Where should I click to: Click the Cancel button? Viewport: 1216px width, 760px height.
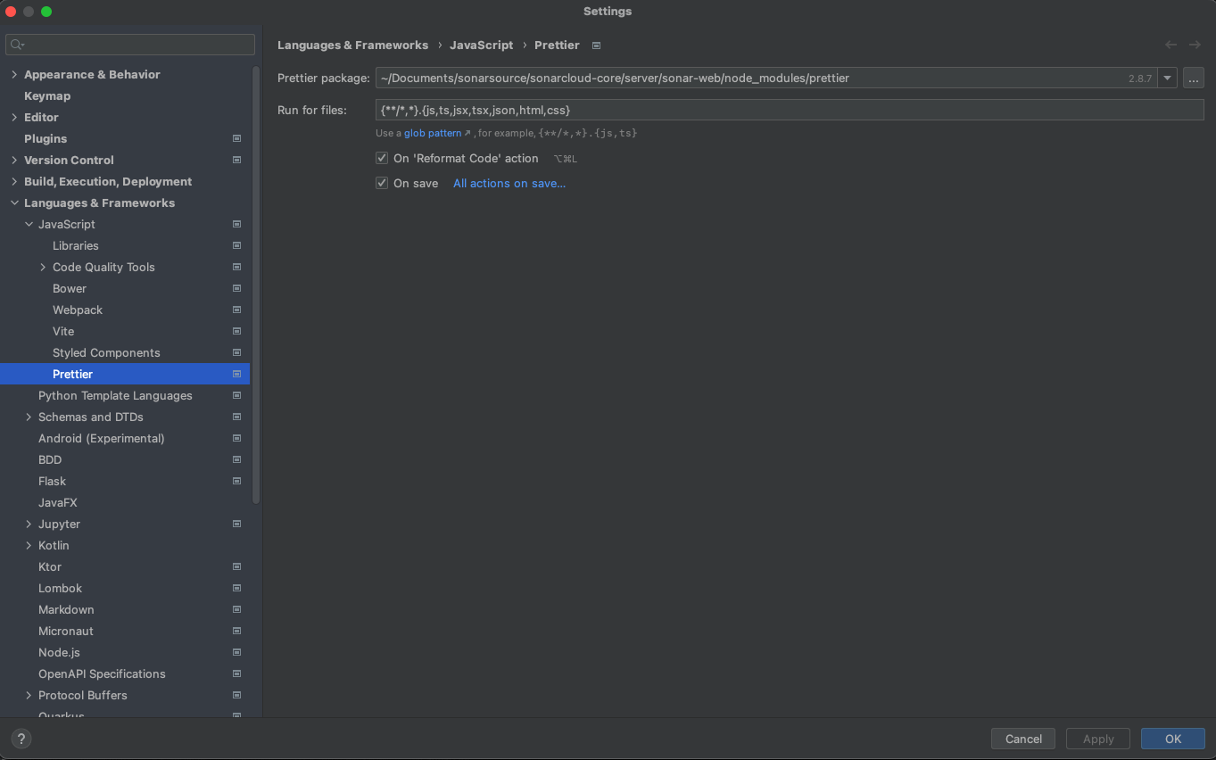1023,739
